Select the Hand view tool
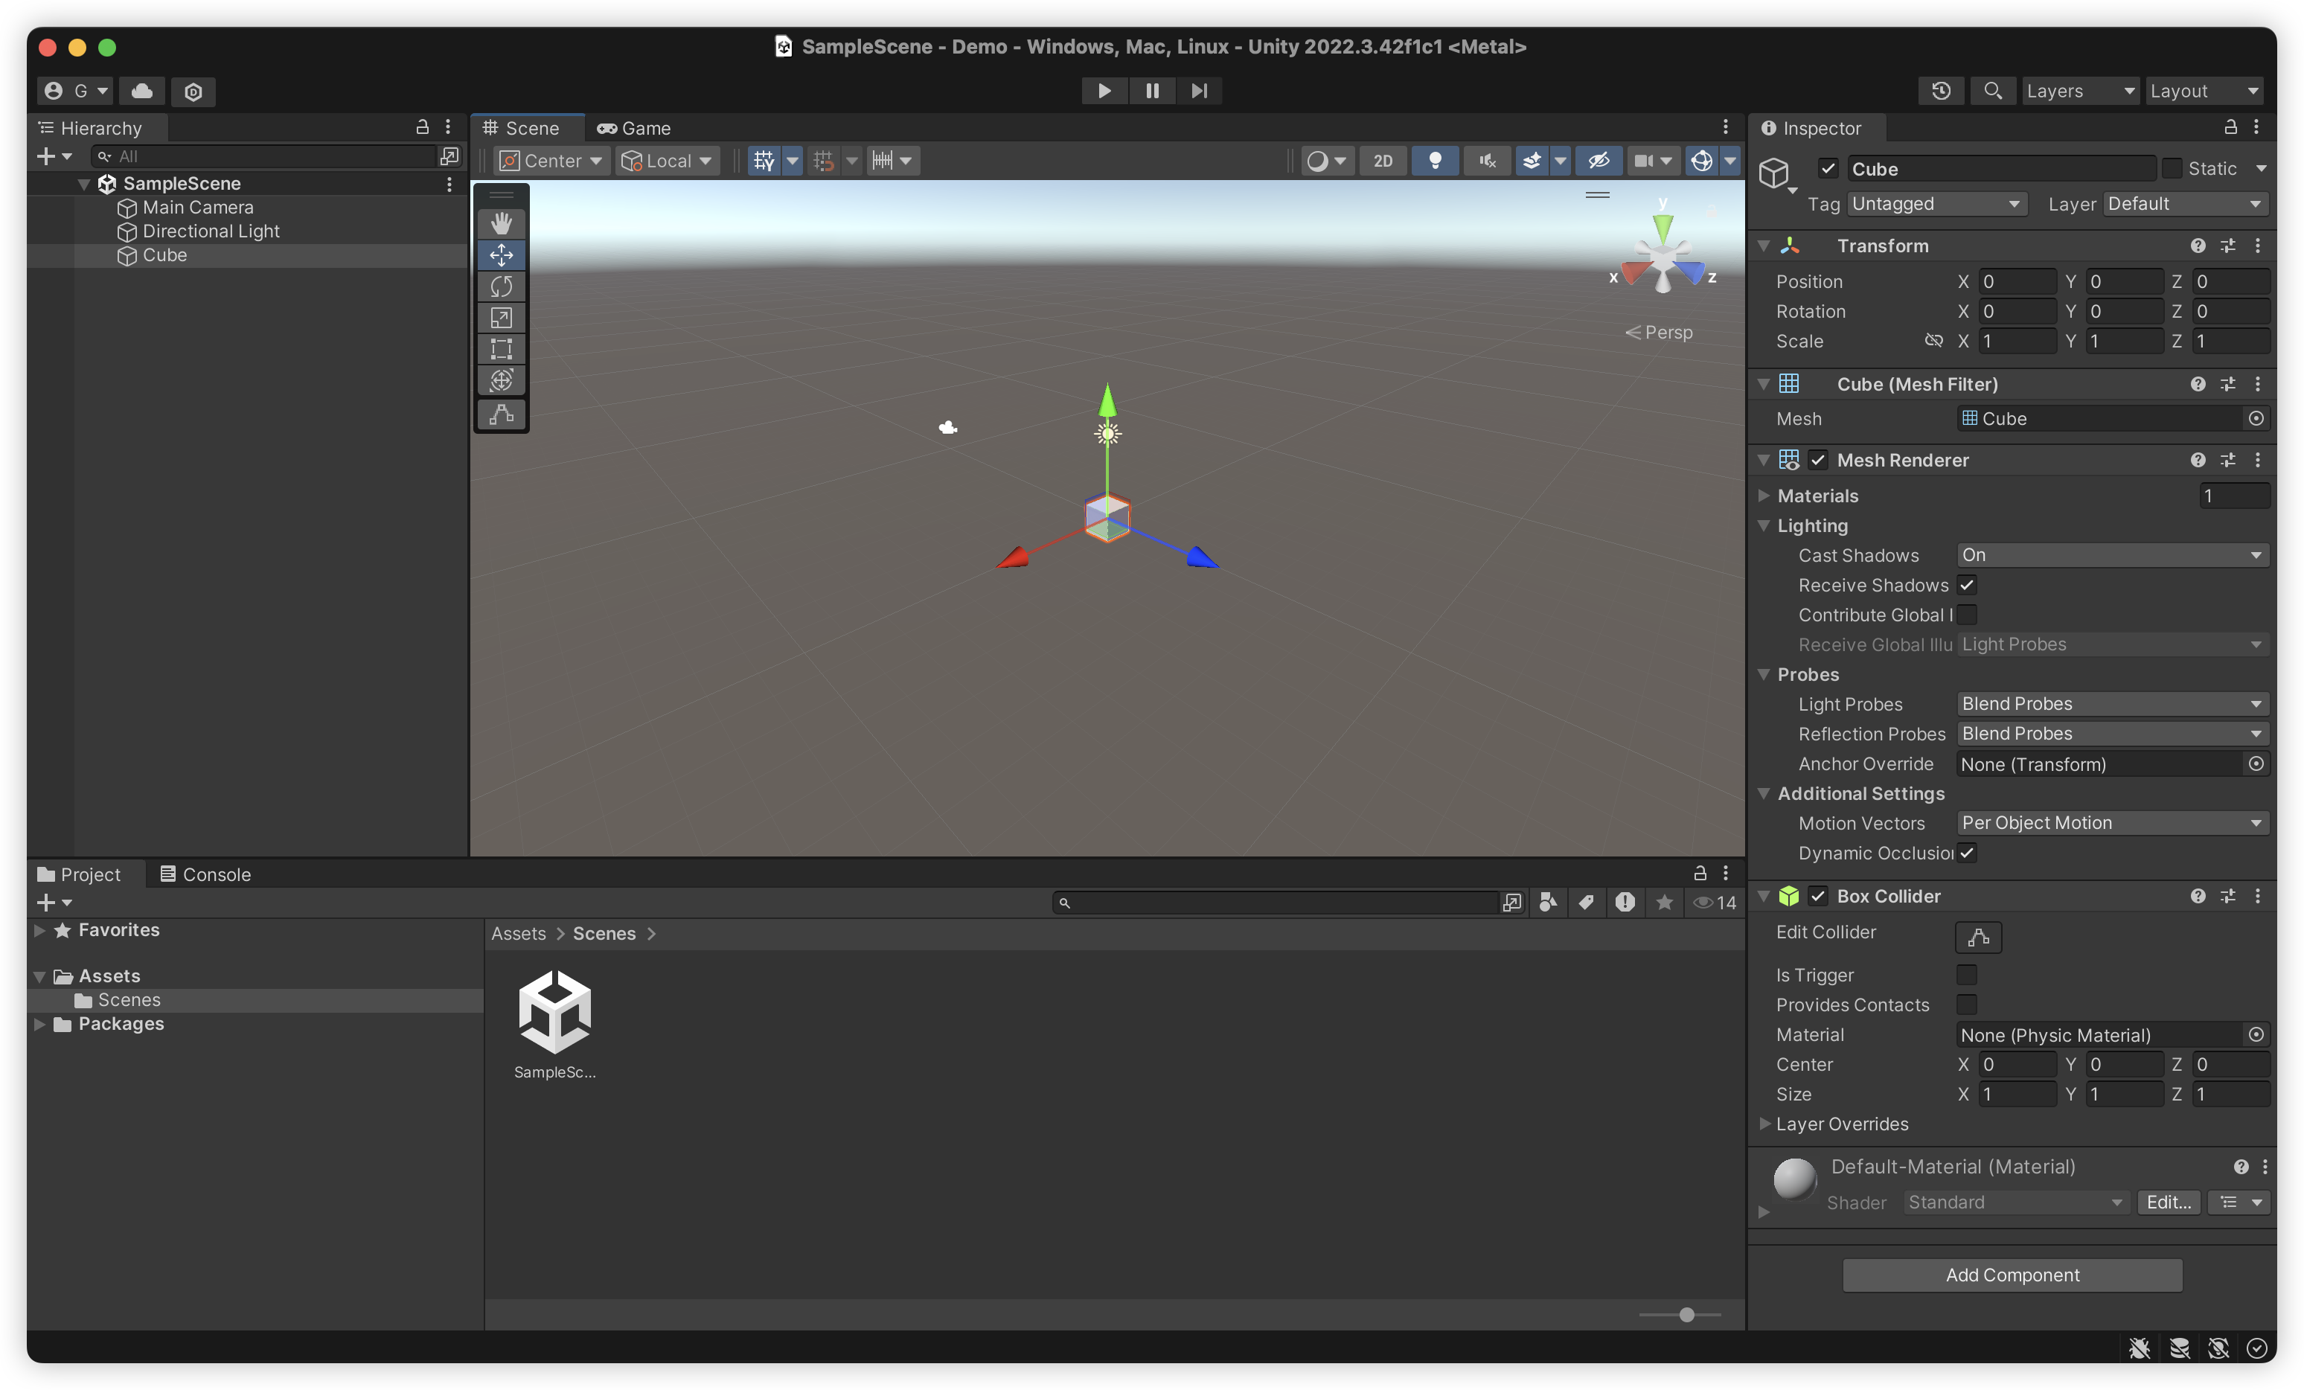The image size is (2304, 1390). (501, 223)
